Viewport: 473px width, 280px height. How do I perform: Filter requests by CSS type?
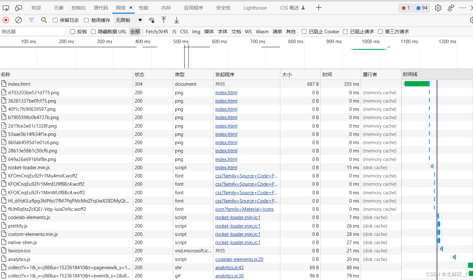[x=184, y=31]
